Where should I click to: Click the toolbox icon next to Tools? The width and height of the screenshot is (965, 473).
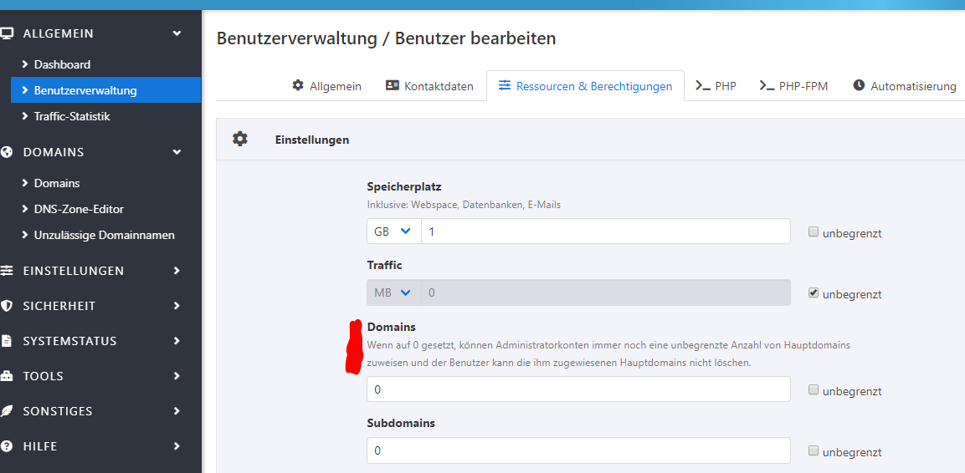[7, 376]
